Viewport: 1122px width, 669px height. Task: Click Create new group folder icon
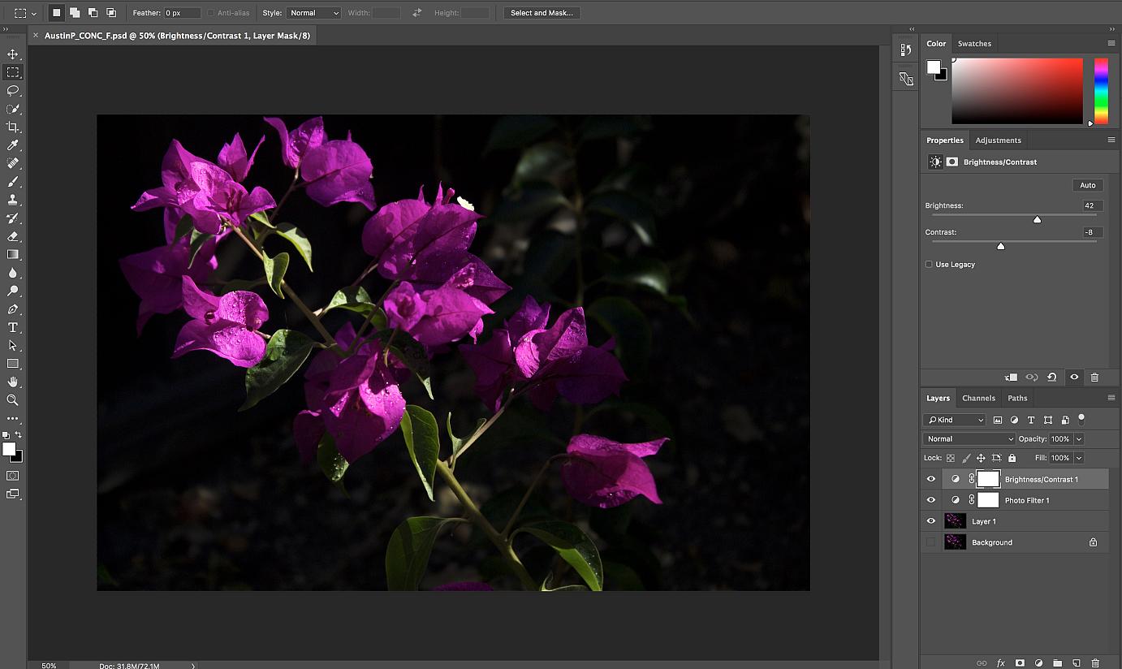pyautogui.click(x=1057, y=663)
